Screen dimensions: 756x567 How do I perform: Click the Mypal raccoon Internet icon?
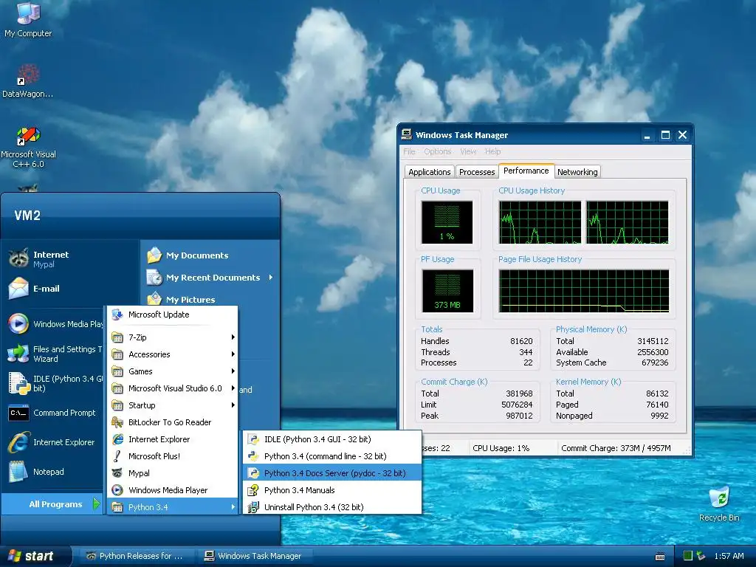coord(18,258)
